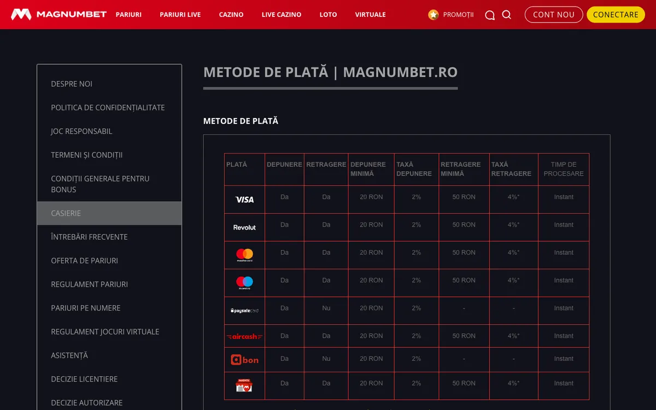The height and width of the screenshot is (410, 656).
Task: Click the Retragere column header
Action: [326, 165]
